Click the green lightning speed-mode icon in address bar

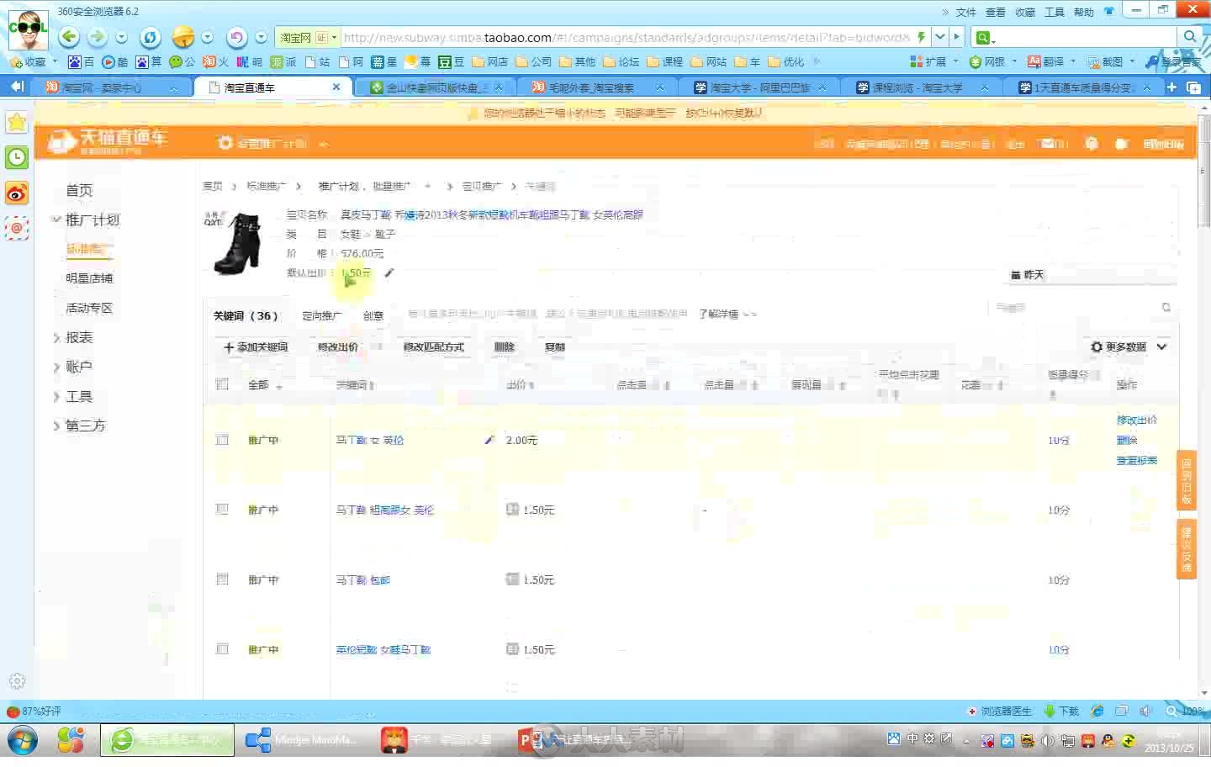pyautogui.click(x=922, y=37)
